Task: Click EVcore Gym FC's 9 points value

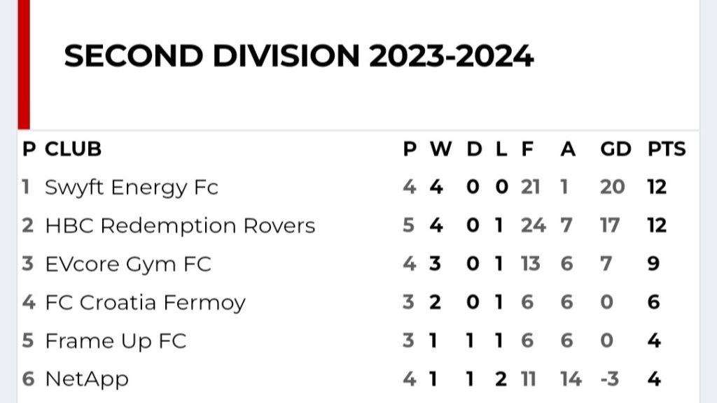Action: pos(653,264)
